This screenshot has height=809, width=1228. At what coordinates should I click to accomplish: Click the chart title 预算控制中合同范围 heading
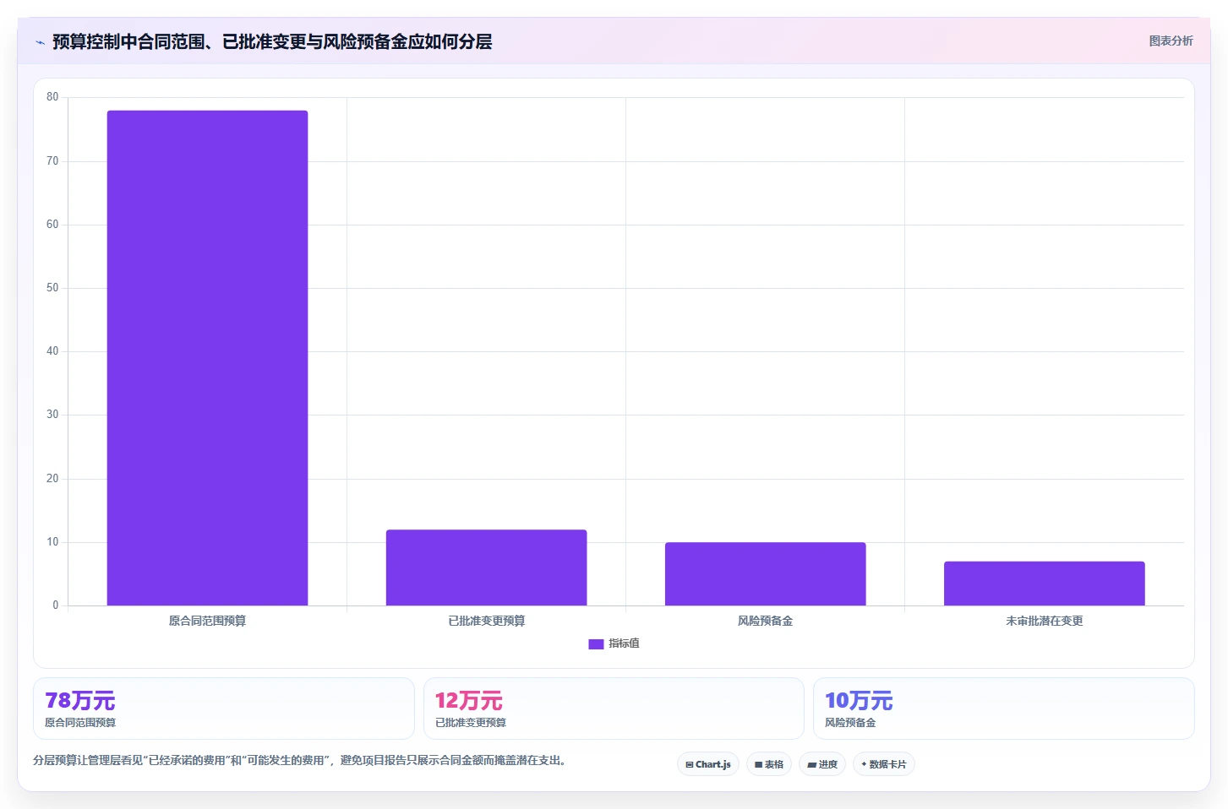pos(272,41)
